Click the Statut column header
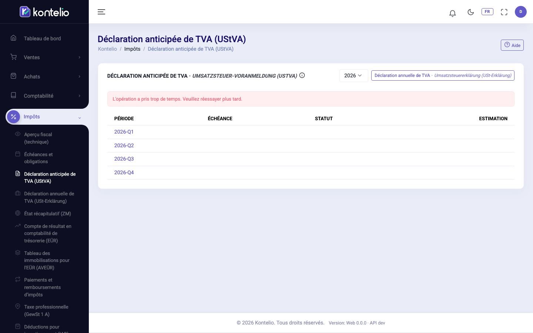 pos(324,119)
